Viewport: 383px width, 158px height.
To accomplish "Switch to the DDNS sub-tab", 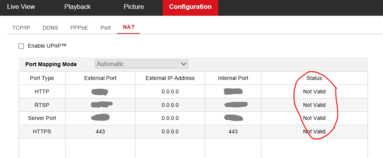I will (50, 28).
